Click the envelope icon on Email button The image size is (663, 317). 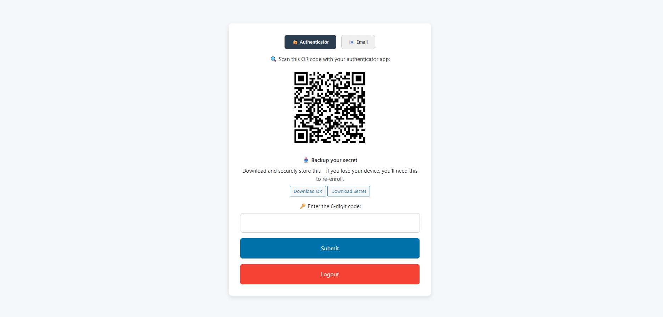351,42
